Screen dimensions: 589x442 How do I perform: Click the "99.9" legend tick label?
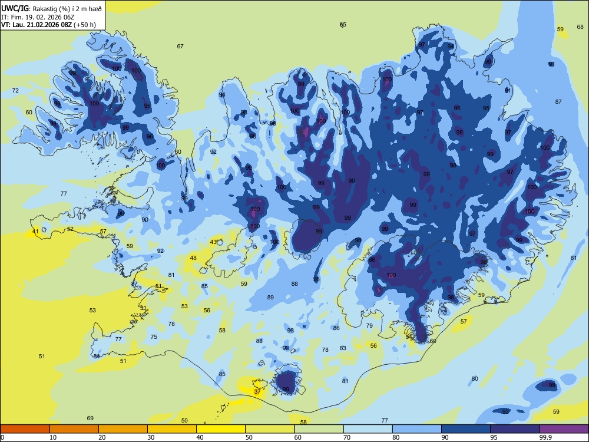[x=545, y=437]
